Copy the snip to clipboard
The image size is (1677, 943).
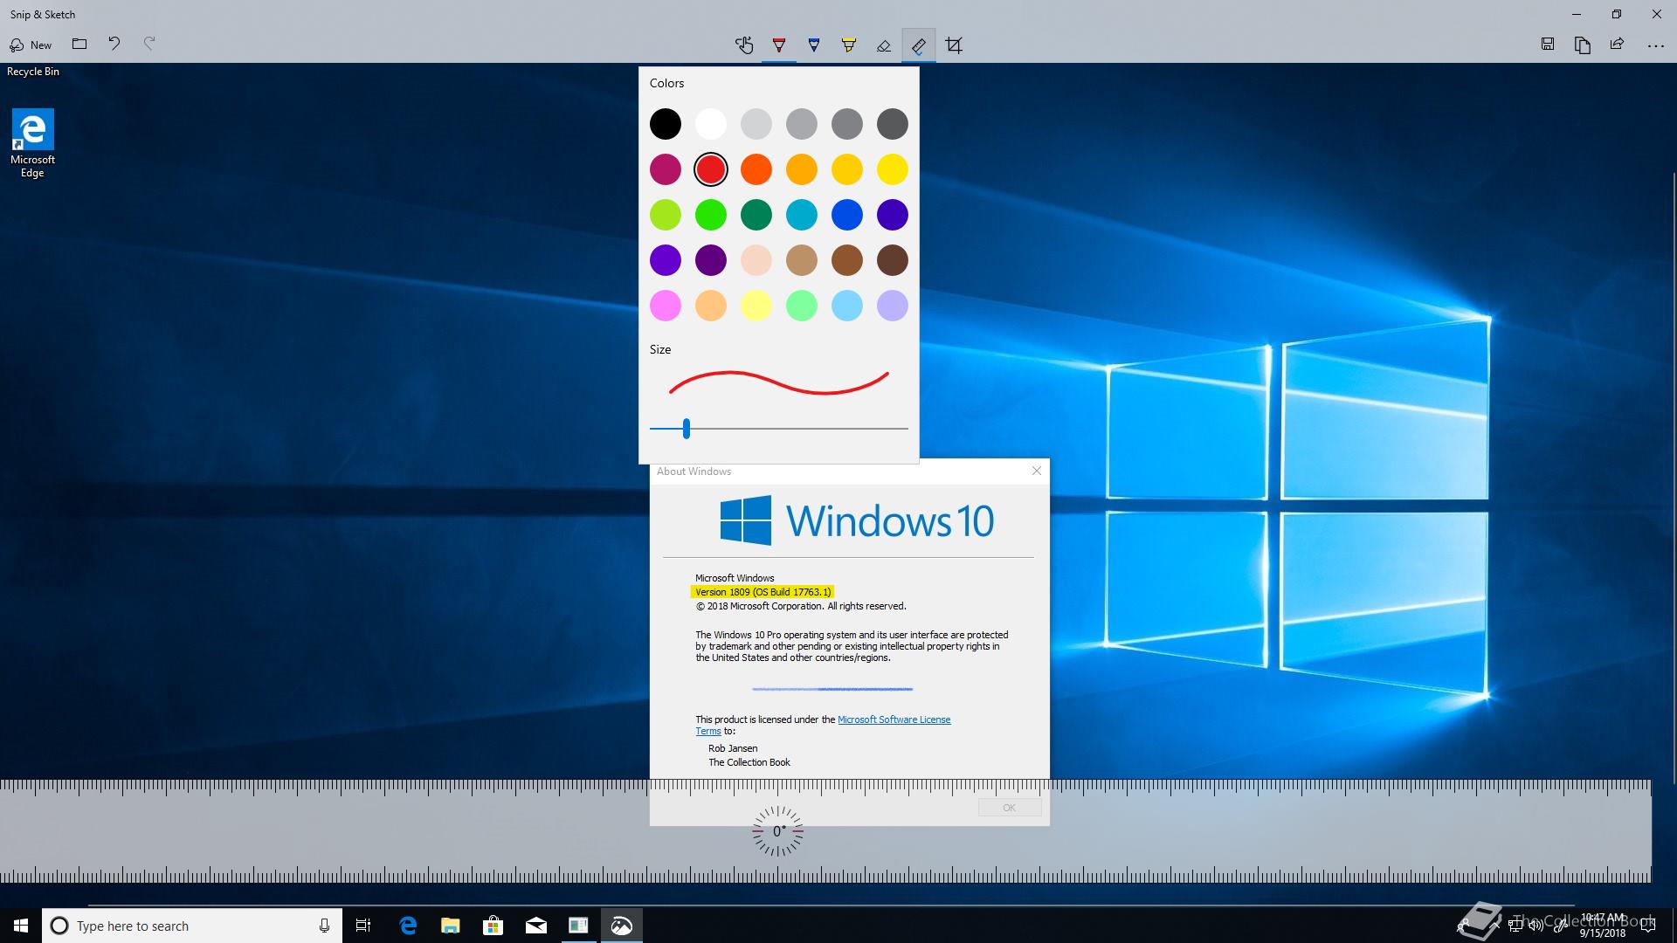click(1583, 45)
